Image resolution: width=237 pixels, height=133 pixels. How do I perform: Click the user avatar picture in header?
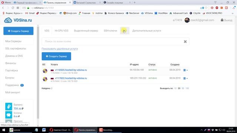point(187,20)
